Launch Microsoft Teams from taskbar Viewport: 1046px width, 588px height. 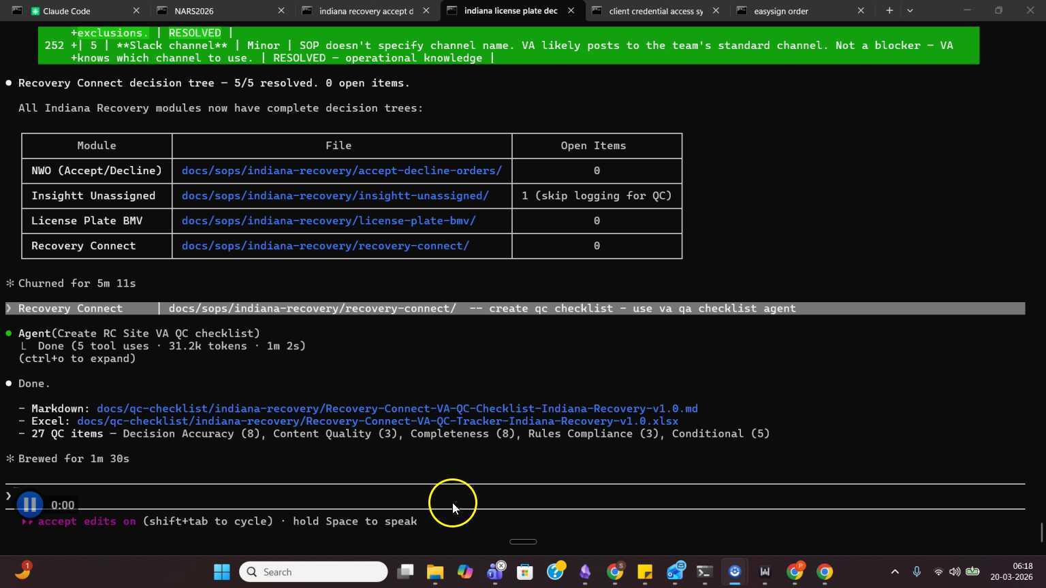[x=495, y=572]
